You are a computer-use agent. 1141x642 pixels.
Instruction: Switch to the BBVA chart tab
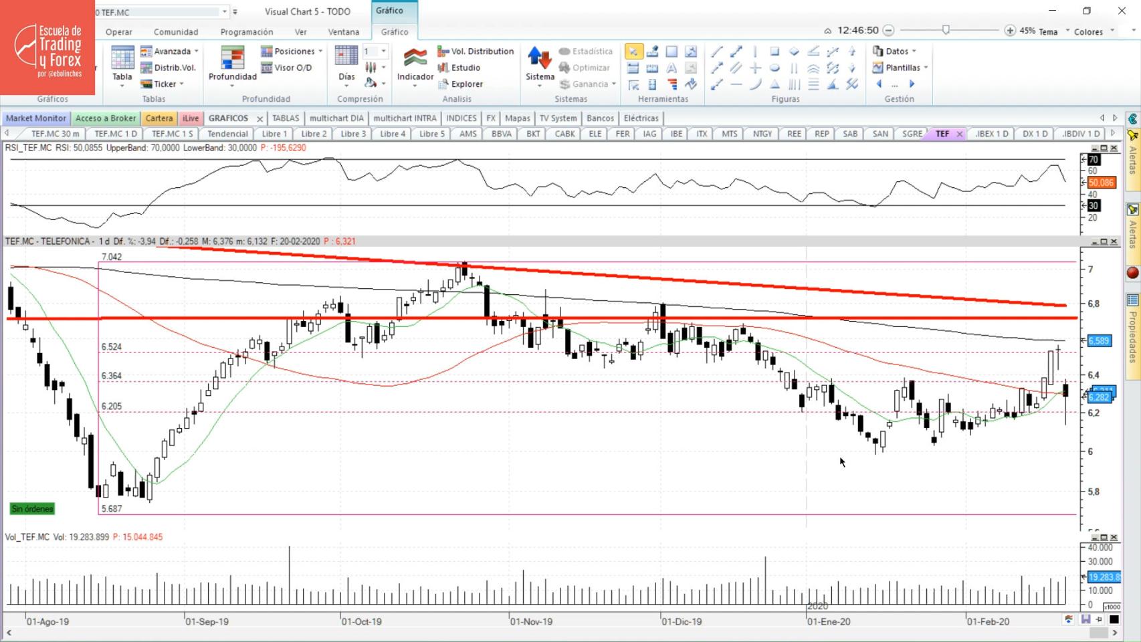coord(501,134)
